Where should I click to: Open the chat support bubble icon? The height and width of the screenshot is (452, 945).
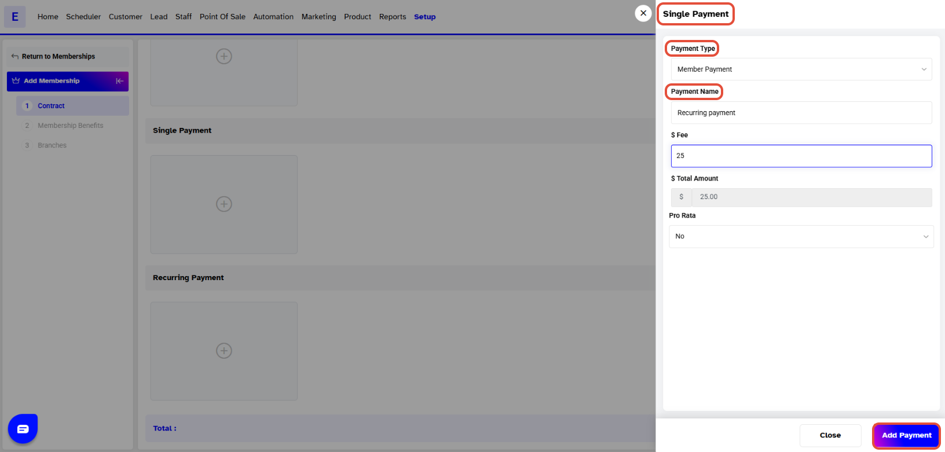tap(23, 429)
